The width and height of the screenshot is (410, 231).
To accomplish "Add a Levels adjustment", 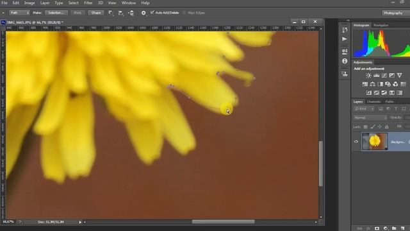I will tap(376, 76).
